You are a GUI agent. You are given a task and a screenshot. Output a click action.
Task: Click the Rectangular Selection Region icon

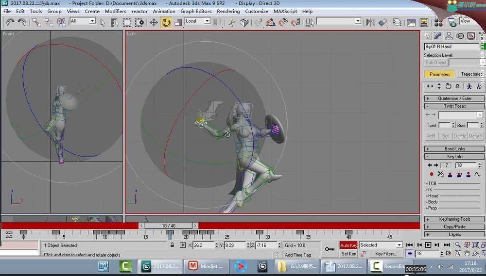[127, 22]
